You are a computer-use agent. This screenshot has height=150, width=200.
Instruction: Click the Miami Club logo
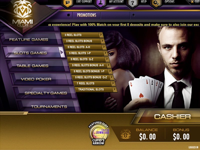22,14
